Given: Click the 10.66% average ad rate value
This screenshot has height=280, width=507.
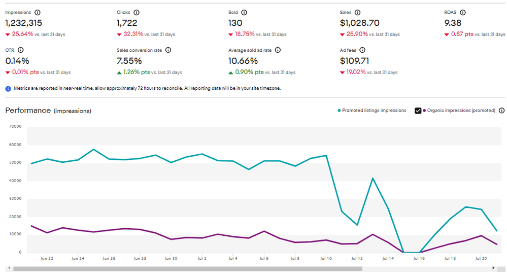Looking at the screenshot, I should coord(243,61).
